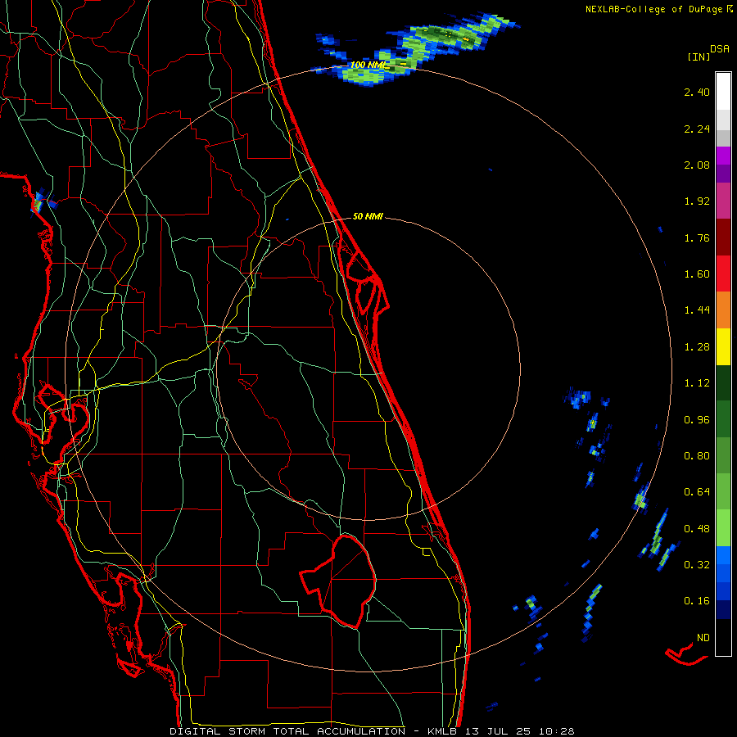Click the DSA product label
The width and height of the screenshot is (737, 737).
click(x=720, y=49)
